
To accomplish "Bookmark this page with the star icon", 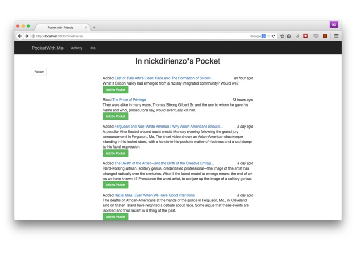I will (282, 36).
